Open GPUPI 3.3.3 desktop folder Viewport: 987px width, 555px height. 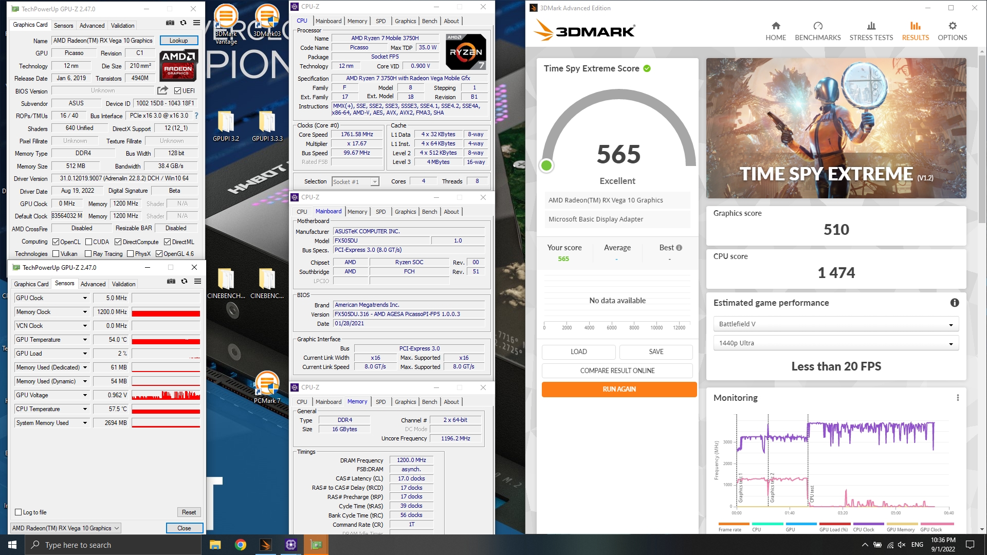(x=267, y=126)
